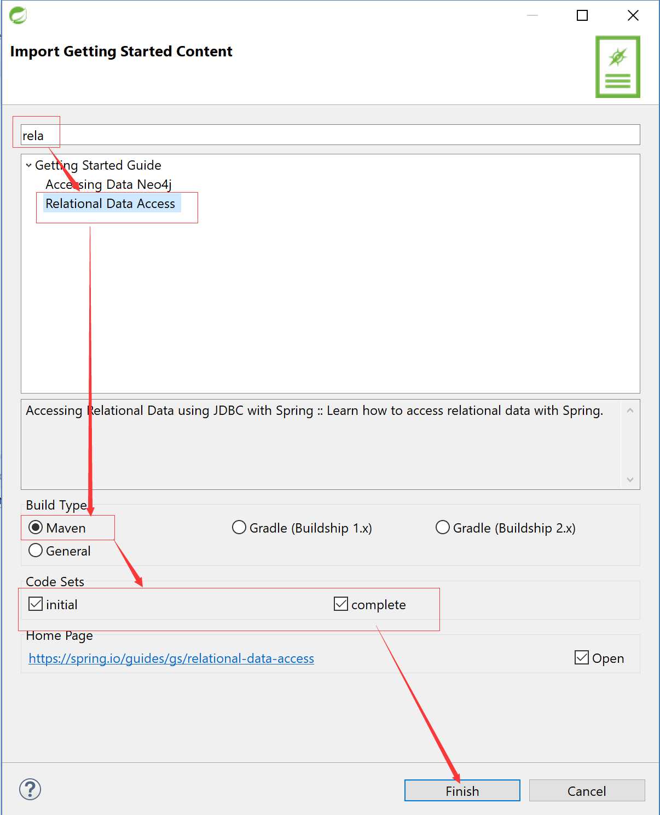
Task: Uncheck the 'complete' code set checkbox
Action: coord(341,604)
